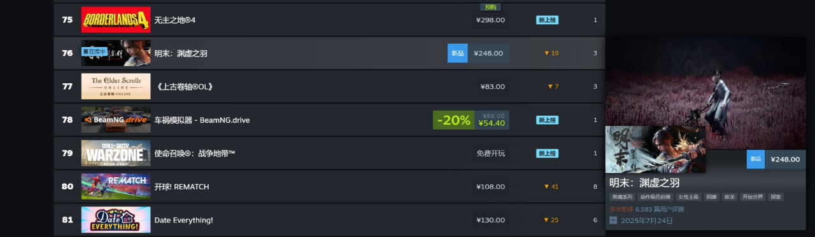Screen dimensions: 815x237
Task: Click the 新上榜 badge on Borderlands 4 row
Action: (547, 20)
